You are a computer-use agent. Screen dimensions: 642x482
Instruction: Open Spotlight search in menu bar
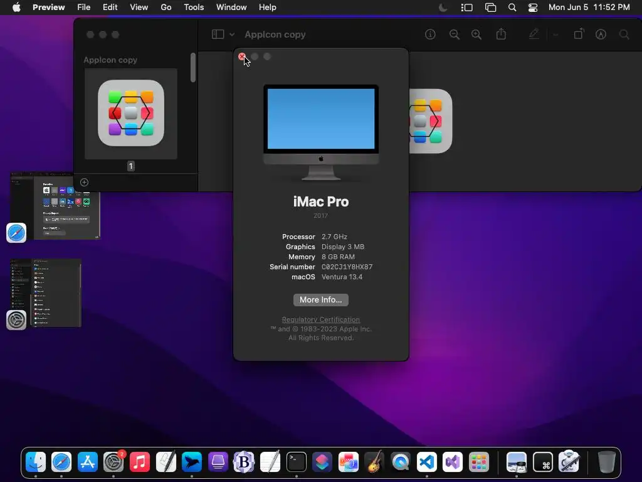click(x=512, y=8)
